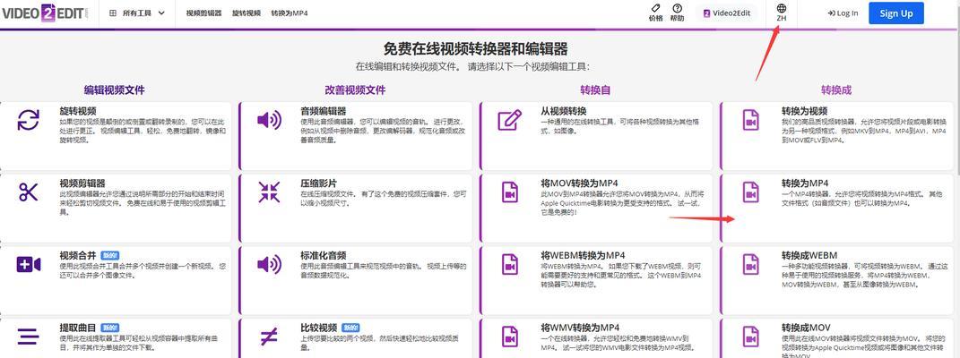Click the grid icon beside 所有工具
The image size is (960, 358).
[x=113, y=13]
